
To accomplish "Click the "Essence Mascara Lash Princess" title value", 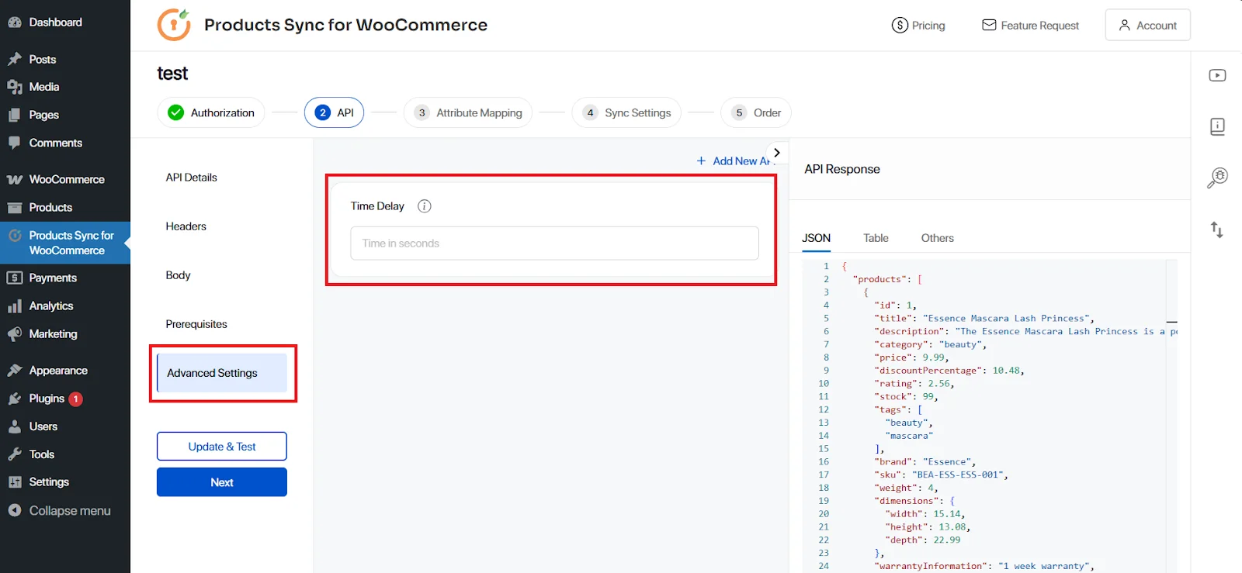I will click(x=1006, y=318).
